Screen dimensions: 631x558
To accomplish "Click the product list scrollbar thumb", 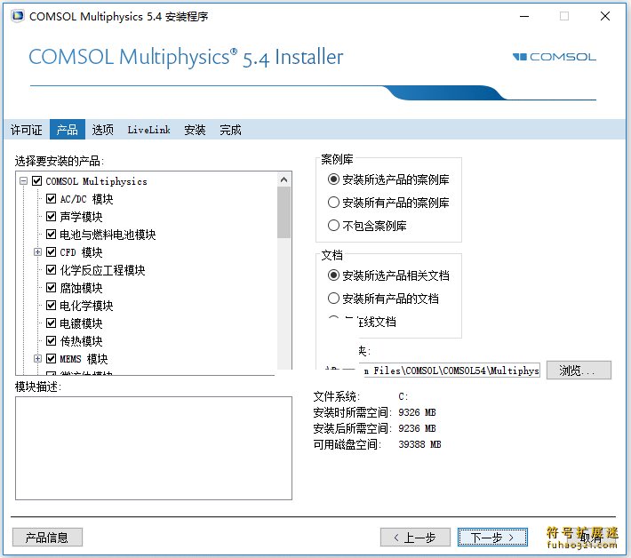I will coord(284,212).
